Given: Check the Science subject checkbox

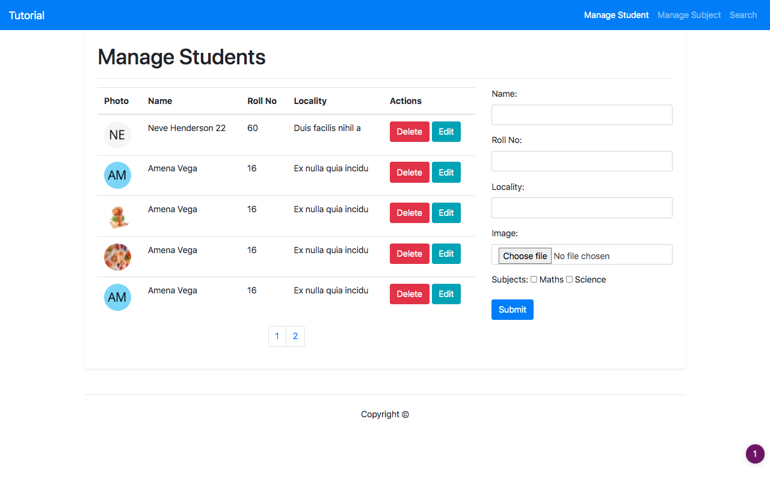Looking at the screenshot, I should coord(569,280).
